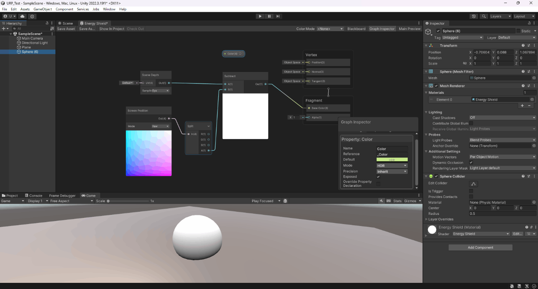Open the Transform component help icon
Viewport: 538px width, 289px height.
[x=523, y=45]
